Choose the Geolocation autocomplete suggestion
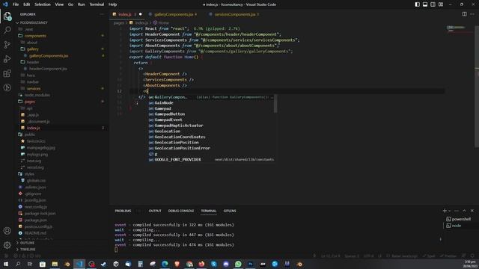Image resolution: width=479 pixels, height=269 pixels. coord(211,132)
